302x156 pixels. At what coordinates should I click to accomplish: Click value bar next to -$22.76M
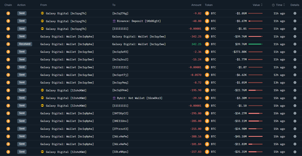coord(255,90)
